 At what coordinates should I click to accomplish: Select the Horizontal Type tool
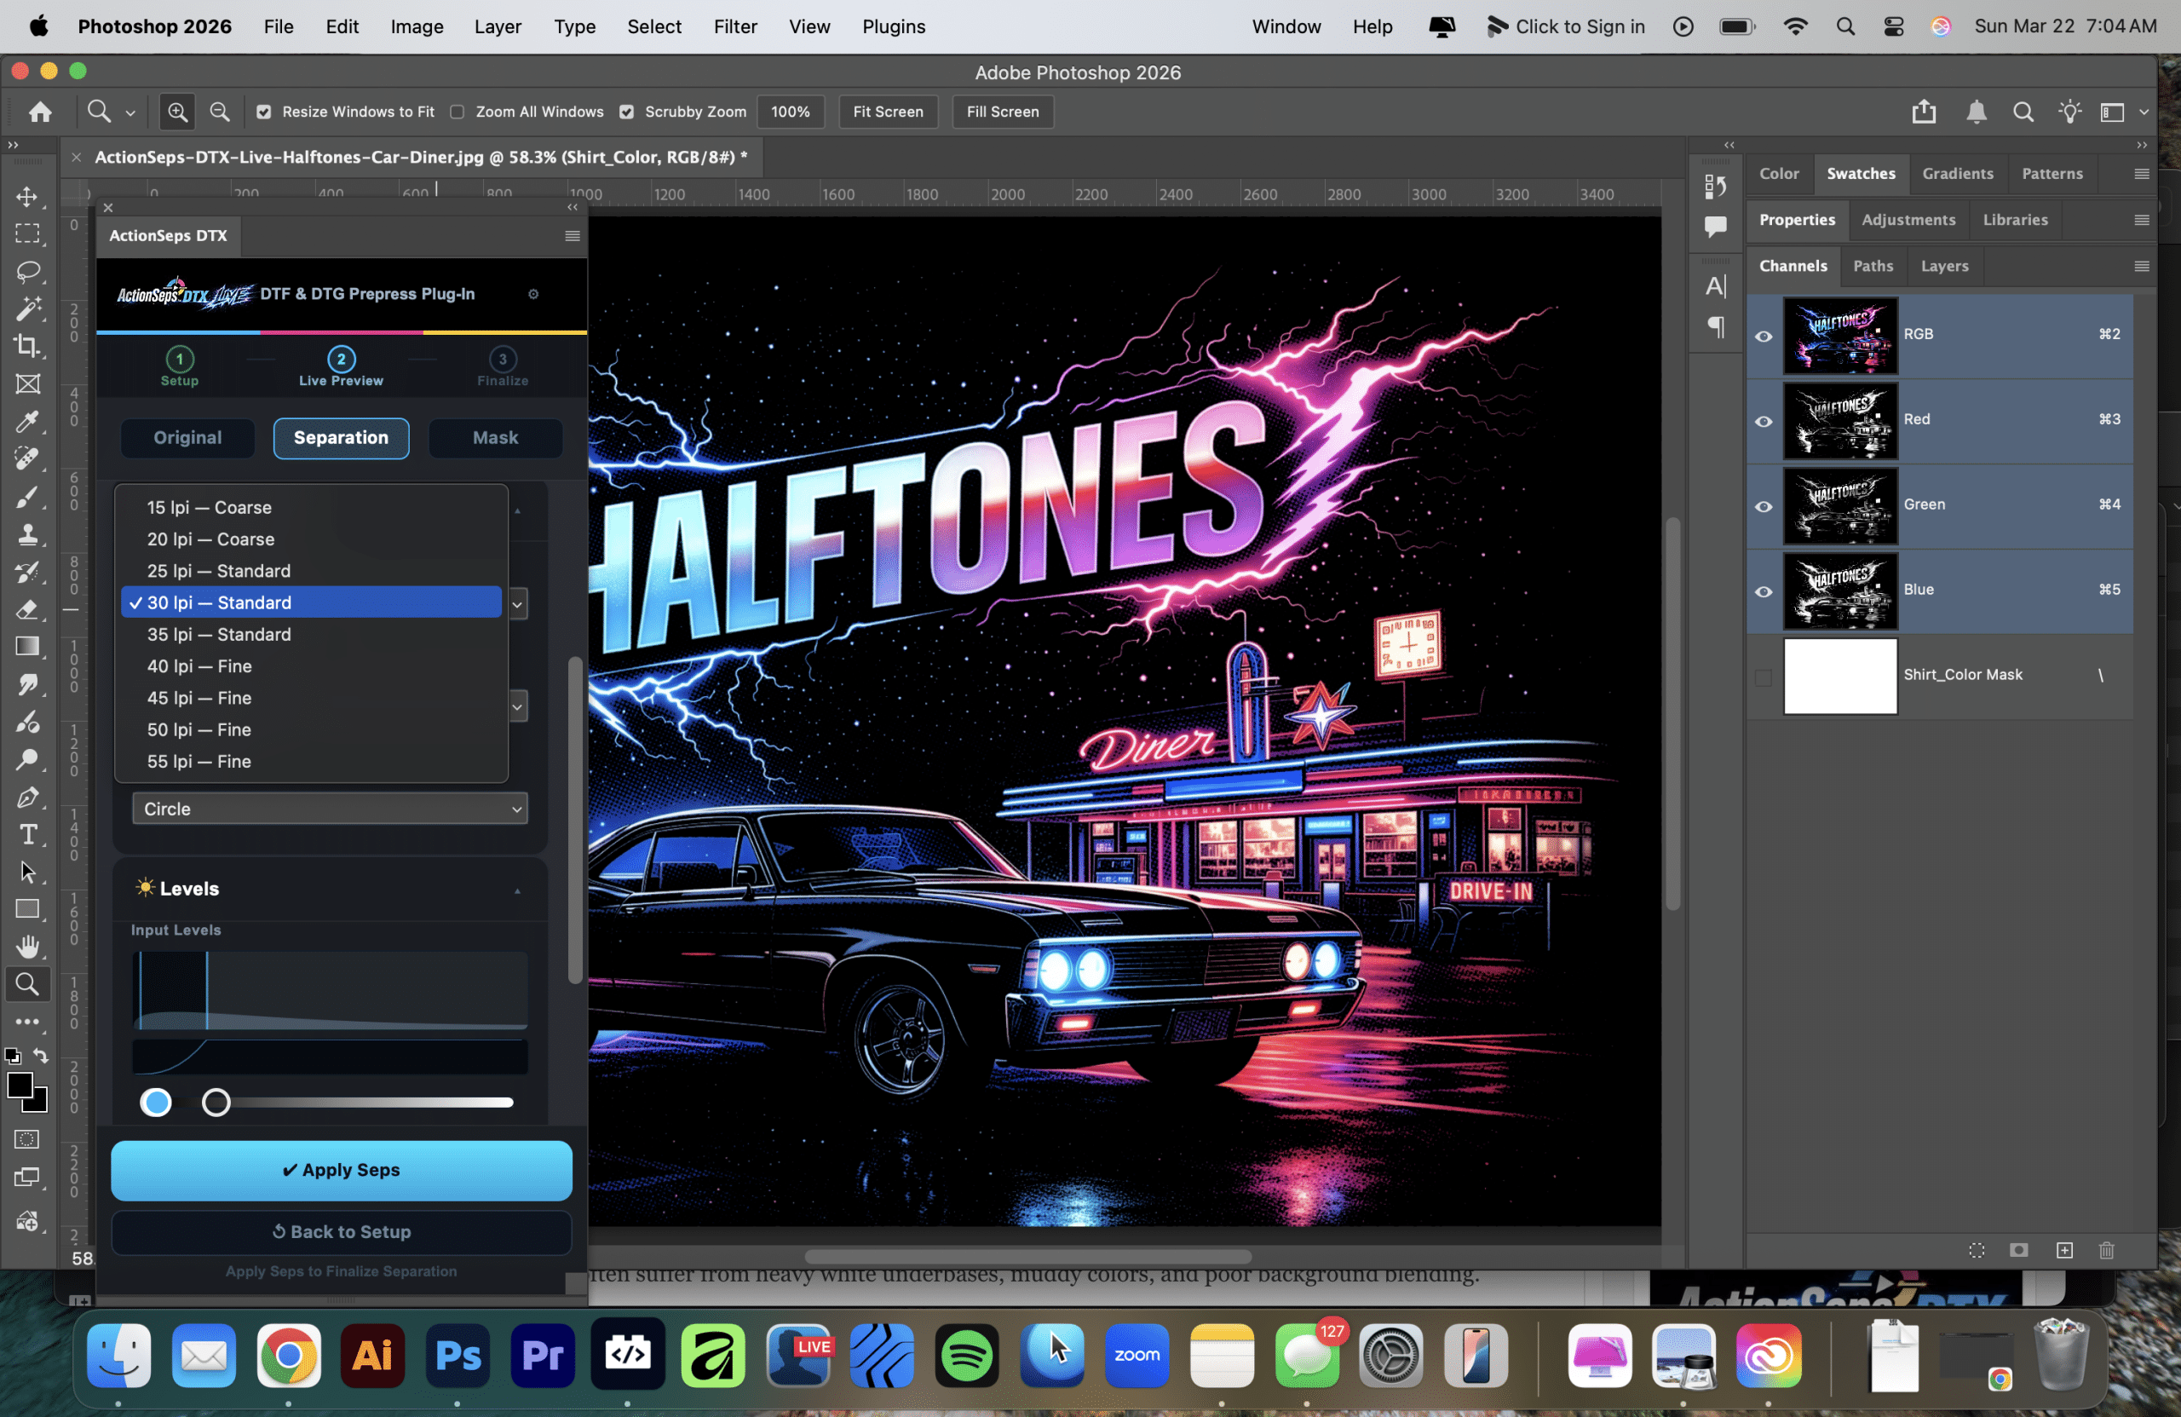click(x=27, y=834)
